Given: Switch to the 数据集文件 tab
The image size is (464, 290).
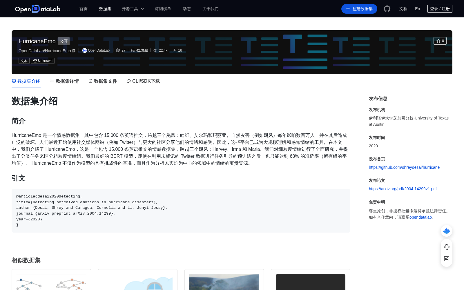Looking at the screenshot, I should (103, 81).
